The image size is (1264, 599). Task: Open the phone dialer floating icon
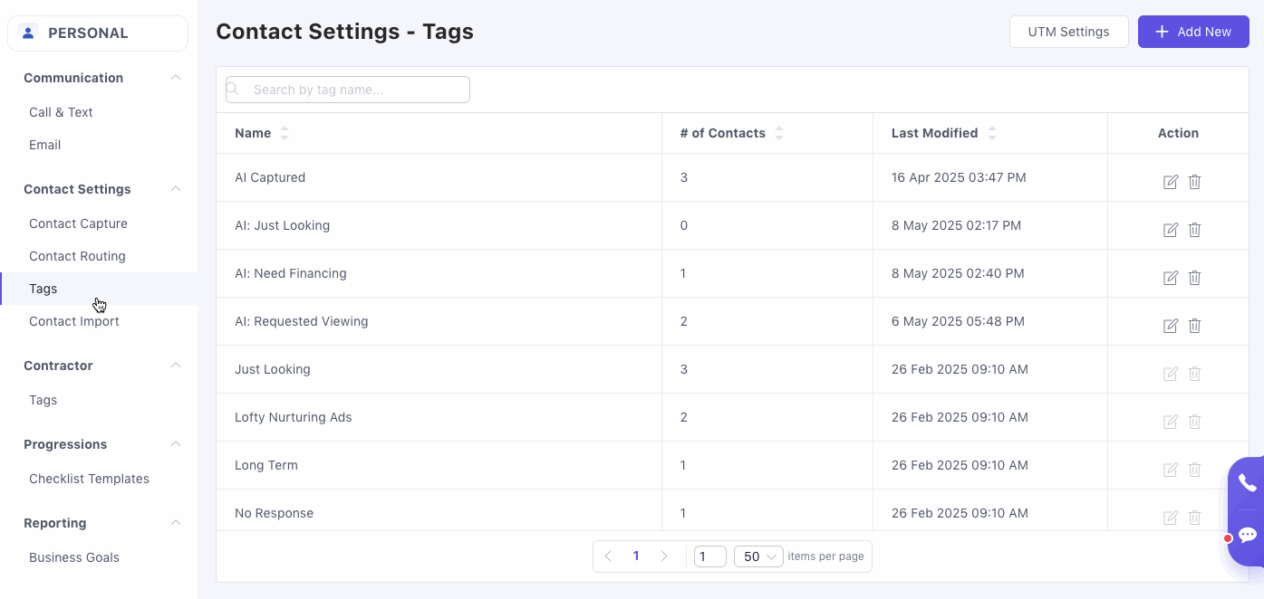pos(1247,483)
